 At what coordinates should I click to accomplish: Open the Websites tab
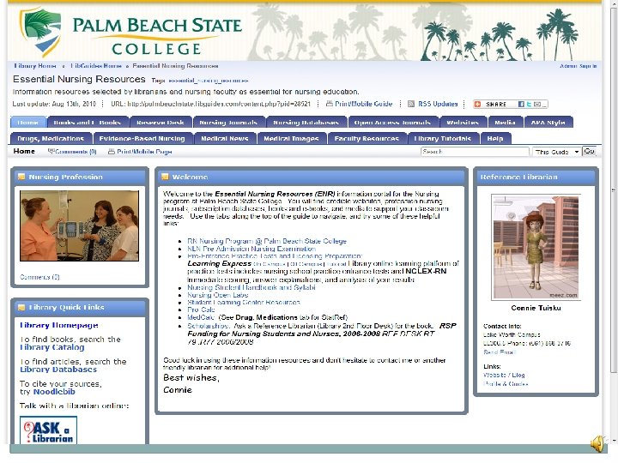pos(463,123)
